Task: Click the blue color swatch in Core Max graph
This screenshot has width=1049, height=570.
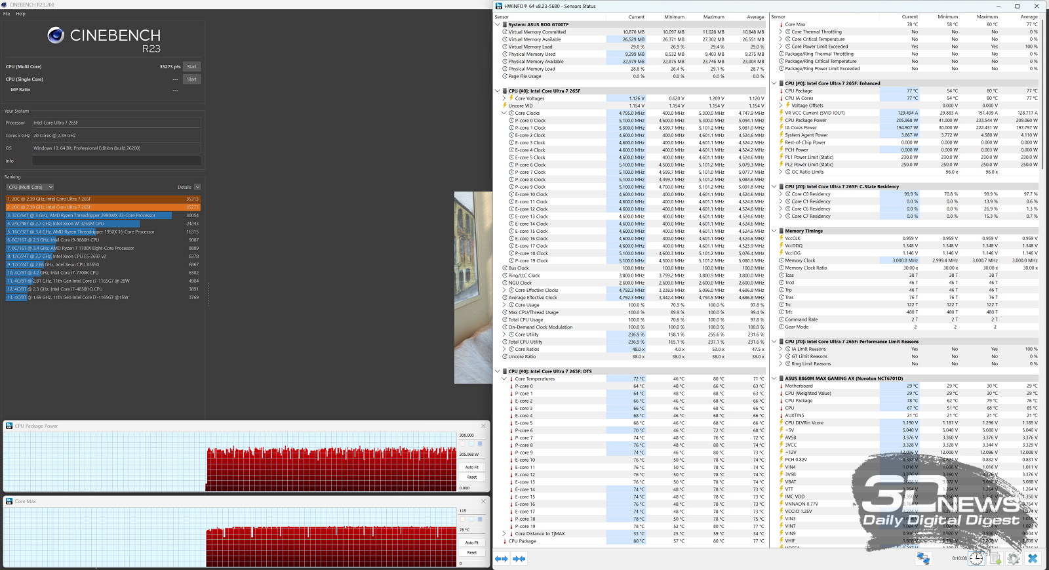Action: tap(480, 519)
